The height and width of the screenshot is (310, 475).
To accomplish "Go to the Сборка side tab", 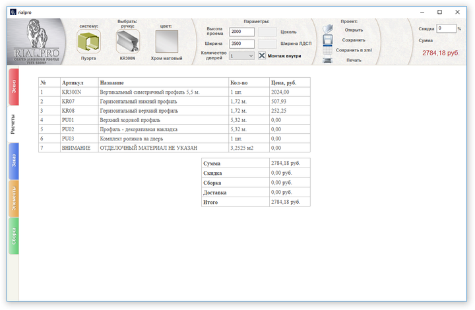I will pyautogui.click(x=14, y=235).
